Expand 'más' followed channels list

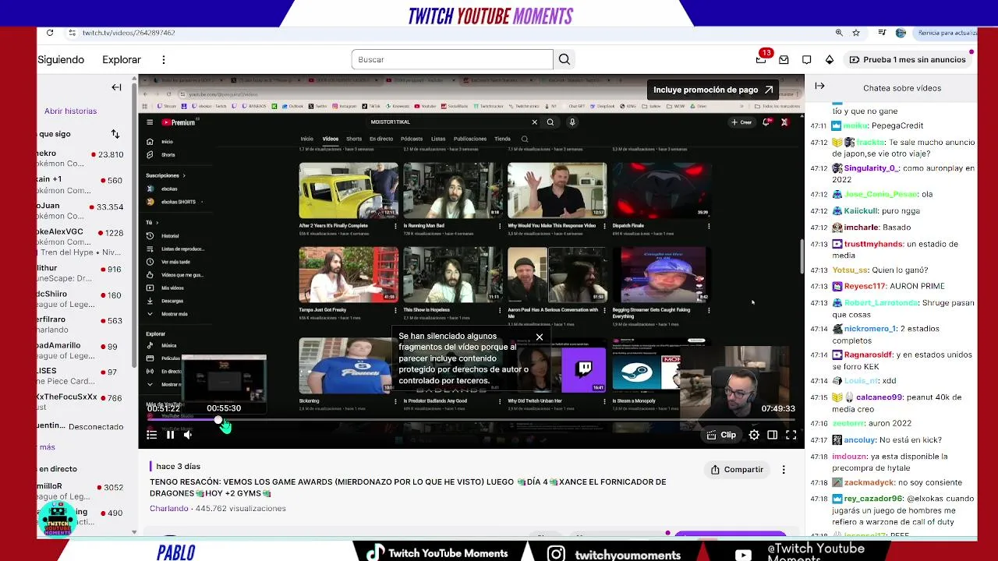coord(48,447)
